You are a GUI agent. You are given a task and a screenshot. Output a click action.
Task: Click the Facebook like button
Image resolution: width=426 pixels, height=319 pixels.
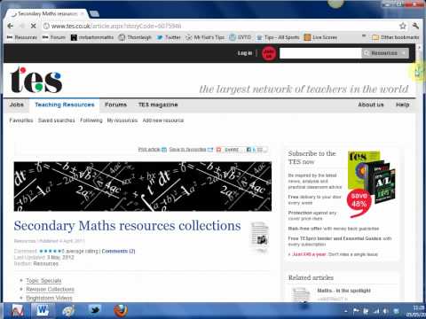point(256,150)
